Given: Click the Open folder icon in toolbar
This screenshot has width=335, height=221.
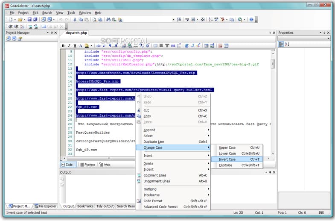Looking at the screenshot, I should tap(20, 20).
